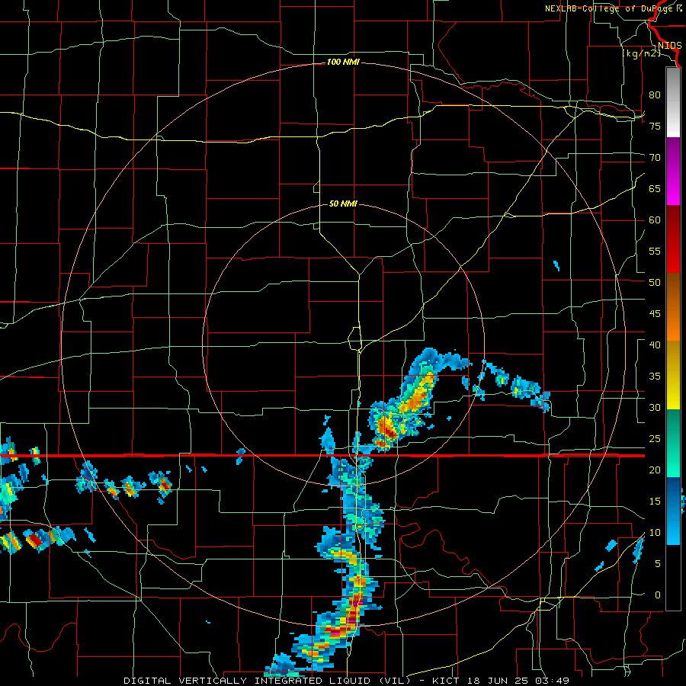Click the "75" value on the scale
This screenshot has width=686, height=686.
(x=655, y=126)
